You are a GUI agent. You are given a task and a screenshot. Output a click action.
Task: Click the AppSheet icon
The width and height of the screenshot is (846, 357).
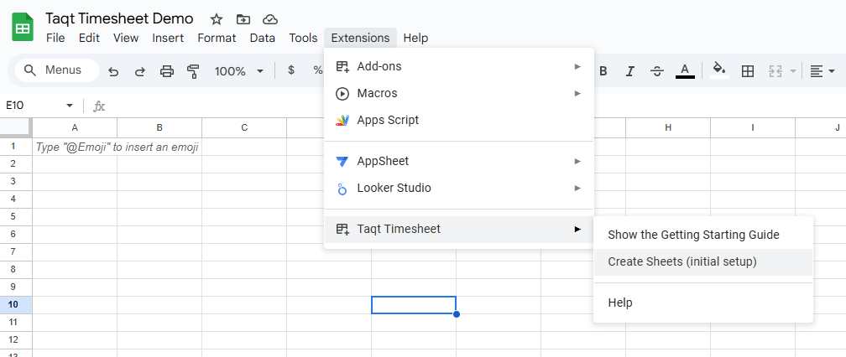(342, 161)
